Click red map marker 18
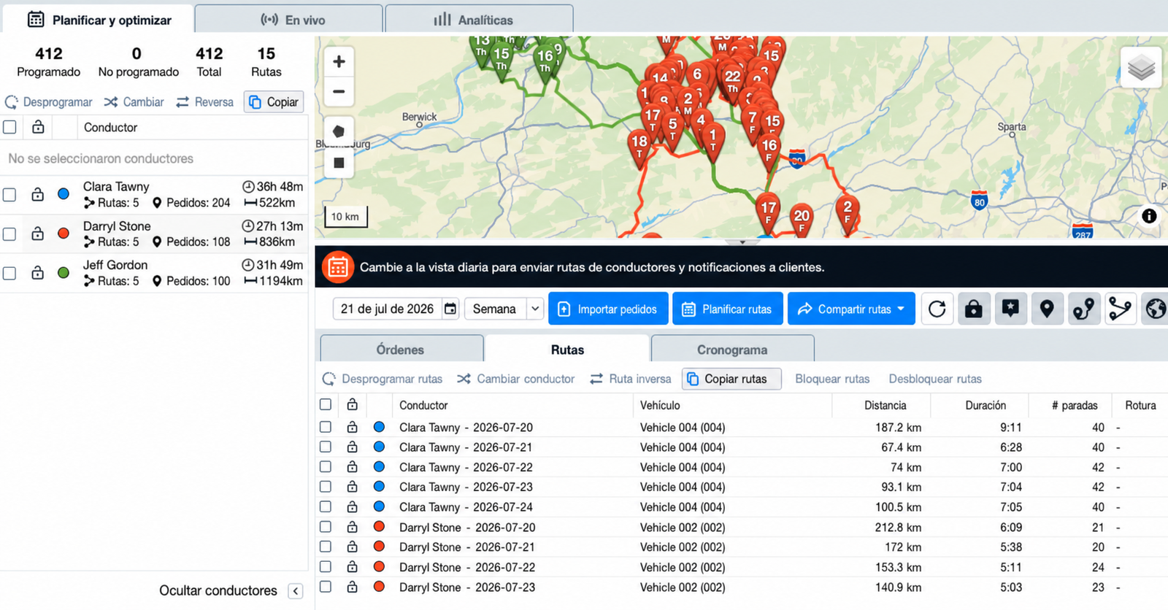This screenshot has height=610, width=1168. pos(639,148)
